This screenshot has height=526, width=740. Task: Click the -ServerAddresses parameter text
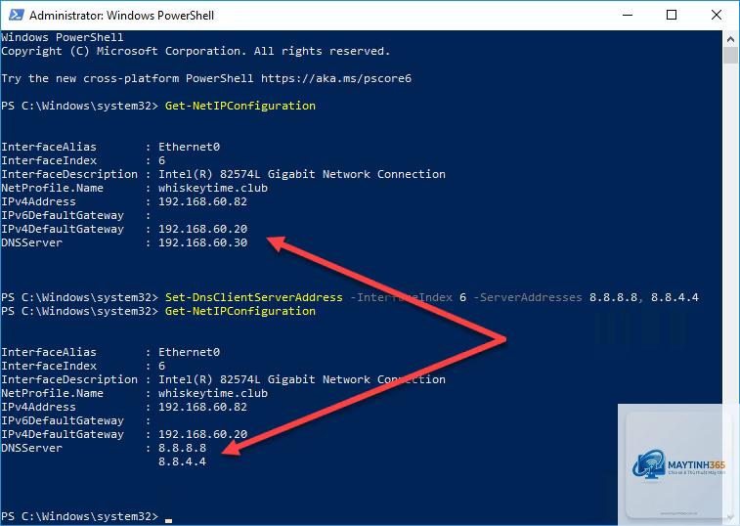528,297
